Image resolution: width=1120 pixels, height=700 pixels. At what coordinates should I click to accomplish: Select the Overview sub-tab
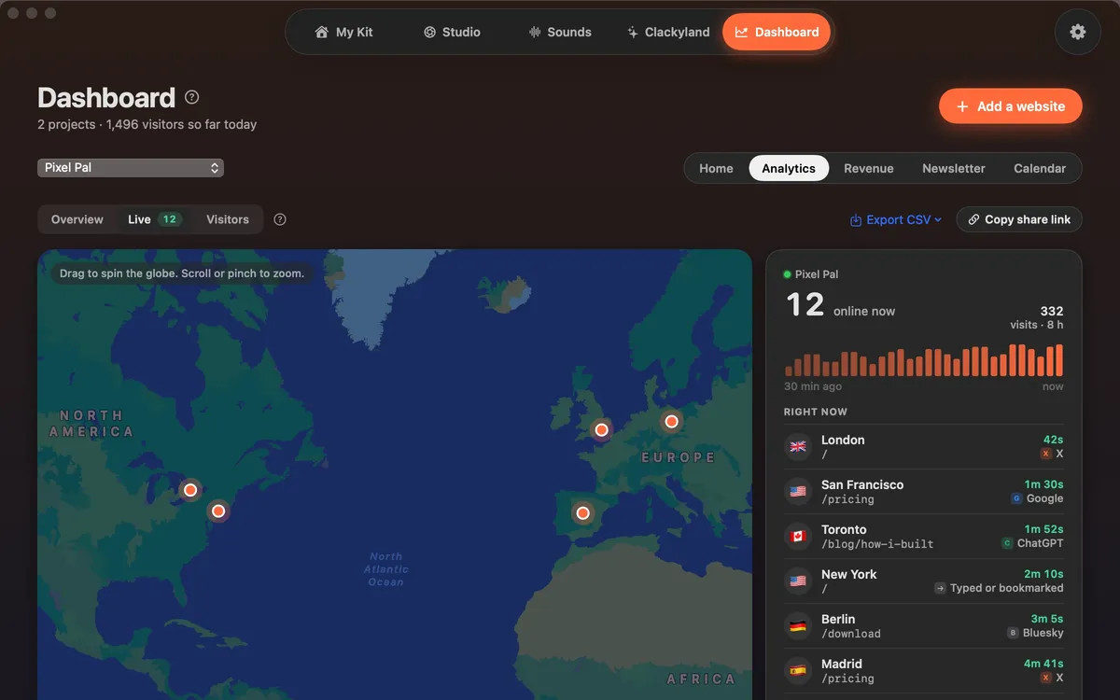point(77,219)
